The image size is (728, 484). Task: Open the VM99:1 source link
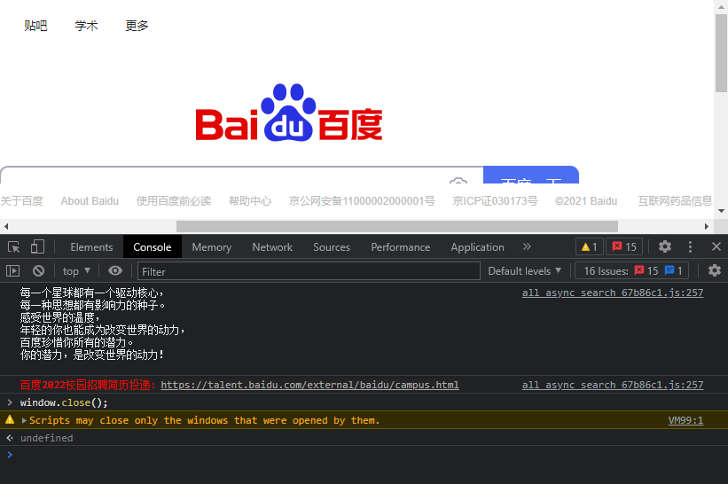coord(685,420)
